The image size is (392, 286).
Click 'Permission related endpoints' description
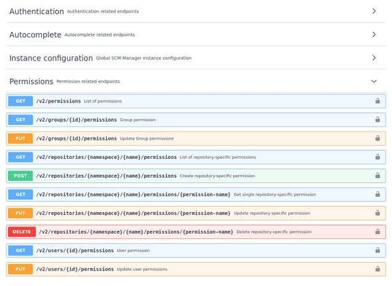pos(88,81)
